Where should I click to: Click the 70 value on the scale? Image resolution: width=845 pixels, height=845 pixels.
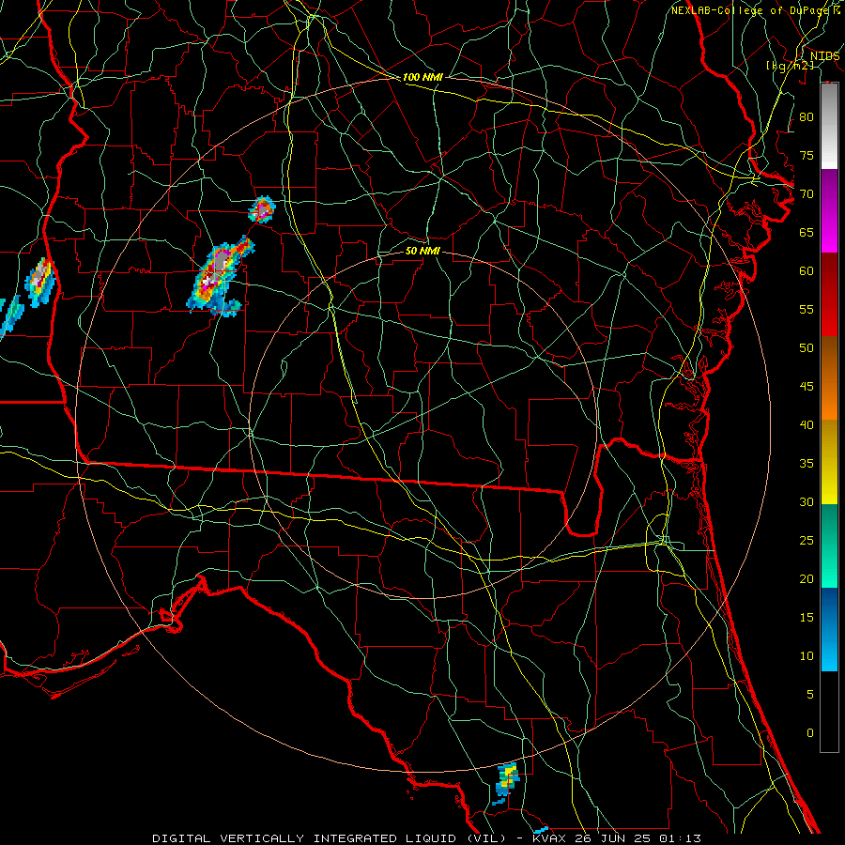click(807, 194)
